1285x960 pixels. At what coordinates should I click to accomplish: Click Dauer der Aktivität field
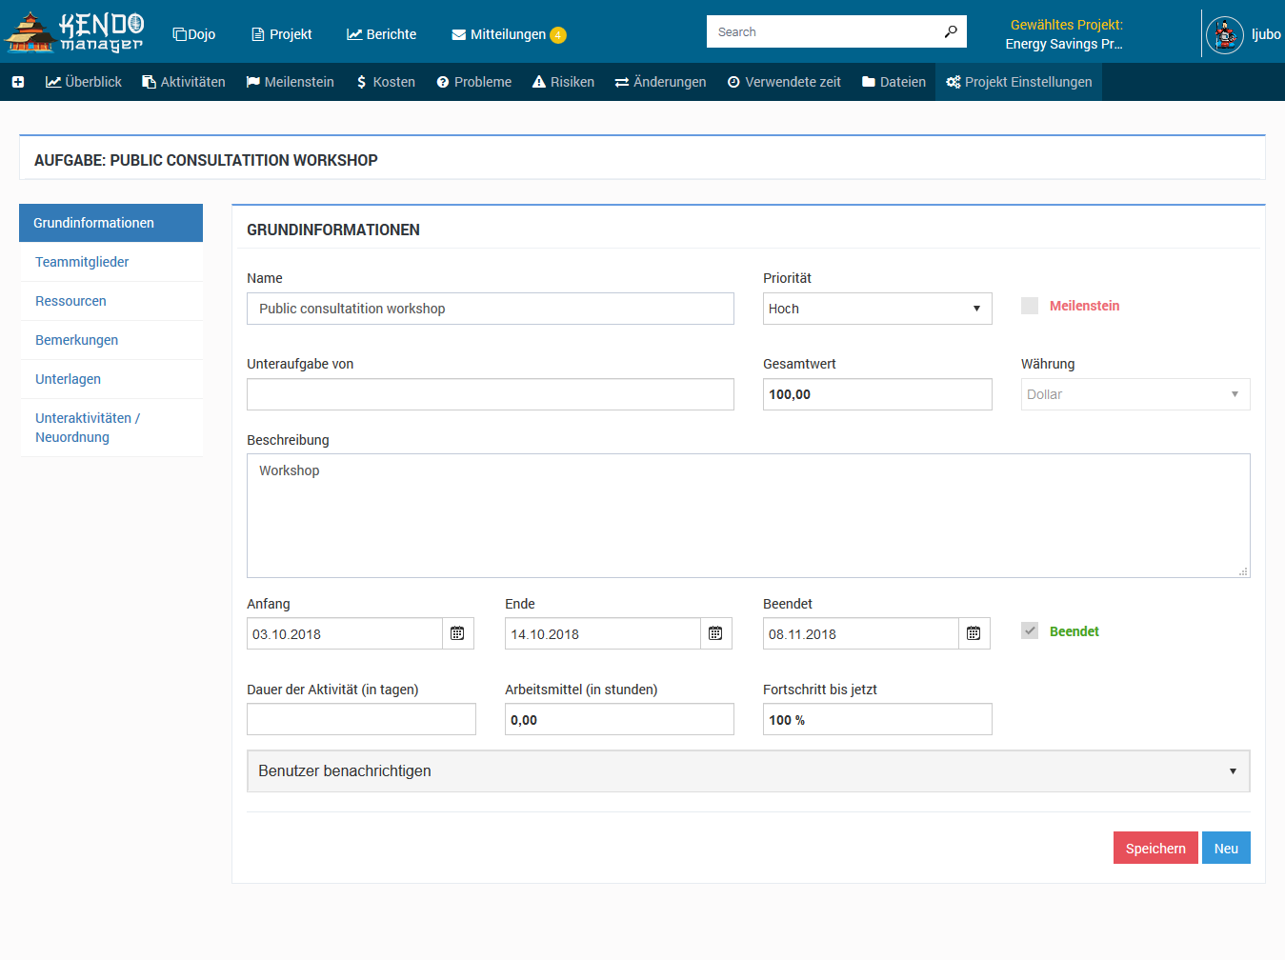point(361,719)
